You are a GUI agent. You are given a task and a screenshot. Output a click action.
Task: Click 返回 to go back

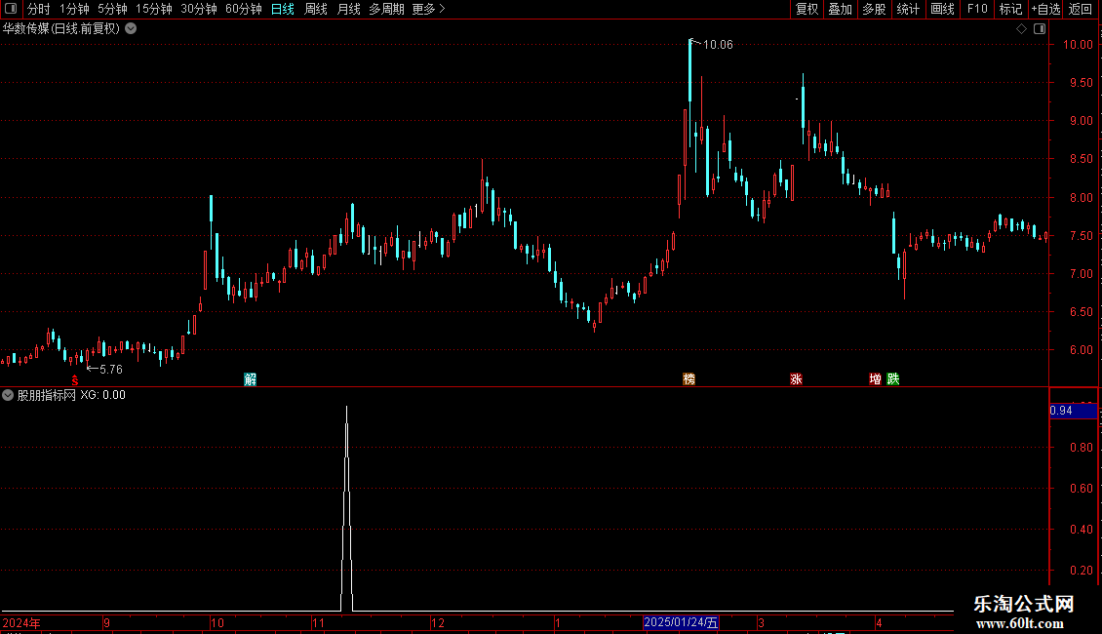1081,9
